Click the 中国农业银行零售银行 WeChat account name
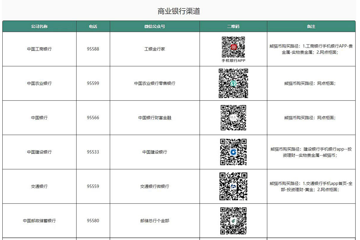This screenshot has width=360, height=240. coord(155,83)
